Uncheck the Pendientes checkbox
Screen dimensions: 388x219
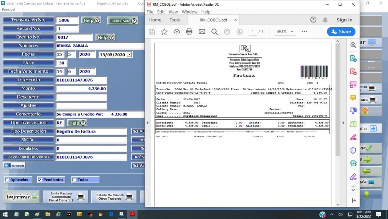click(x=40, y=180)
